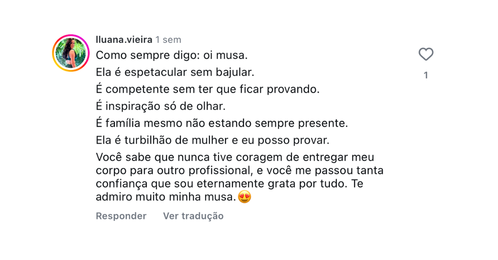This screenshot has width=498, height=260.
Task: Open lluana.vieira's profile picture
Action: point(71,53)
